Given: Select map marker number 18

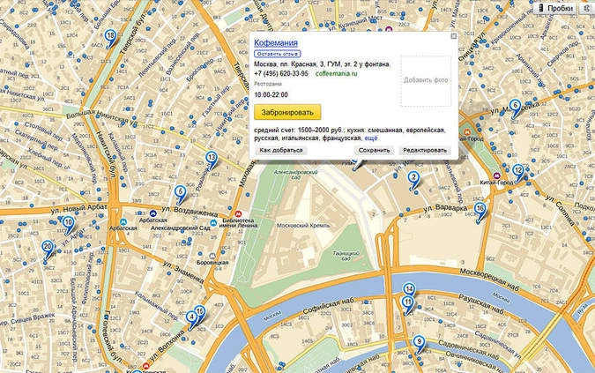Looking at the screenshot, I should [x=110, y=37].
